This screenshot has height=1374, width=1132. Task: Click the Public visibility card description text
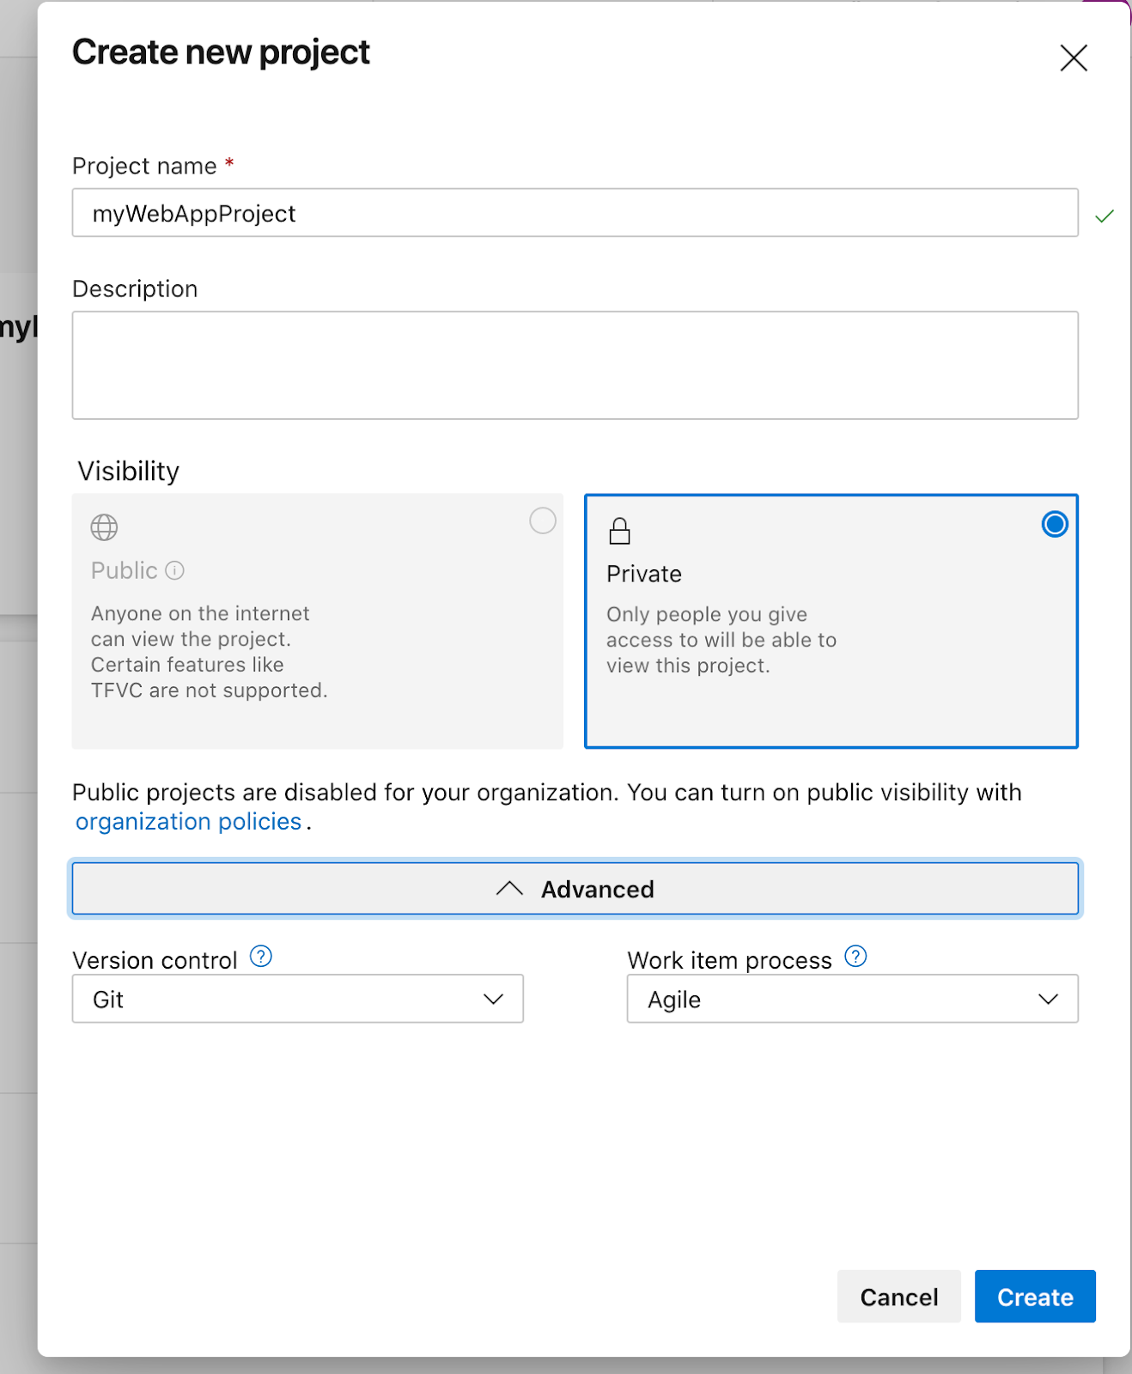209,652
